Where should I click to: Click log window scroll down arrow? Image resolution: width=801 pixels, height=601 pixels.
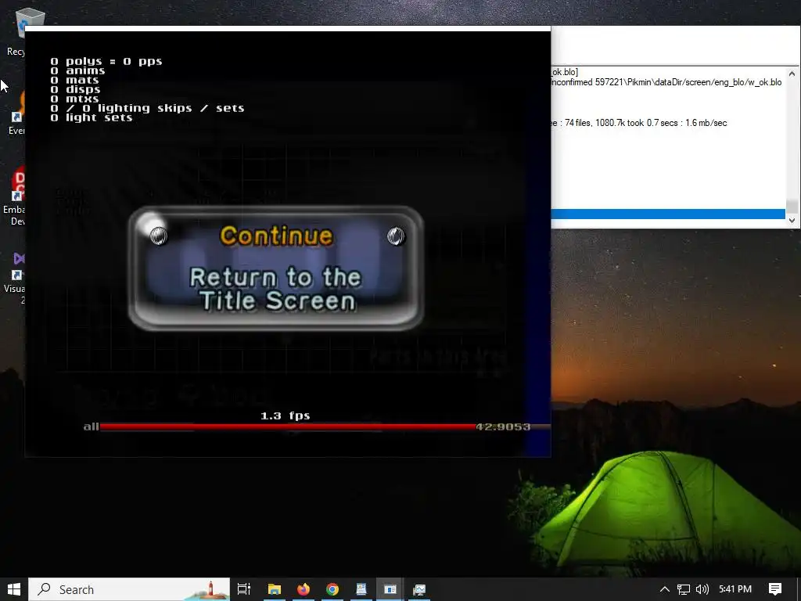pos(792,220)
